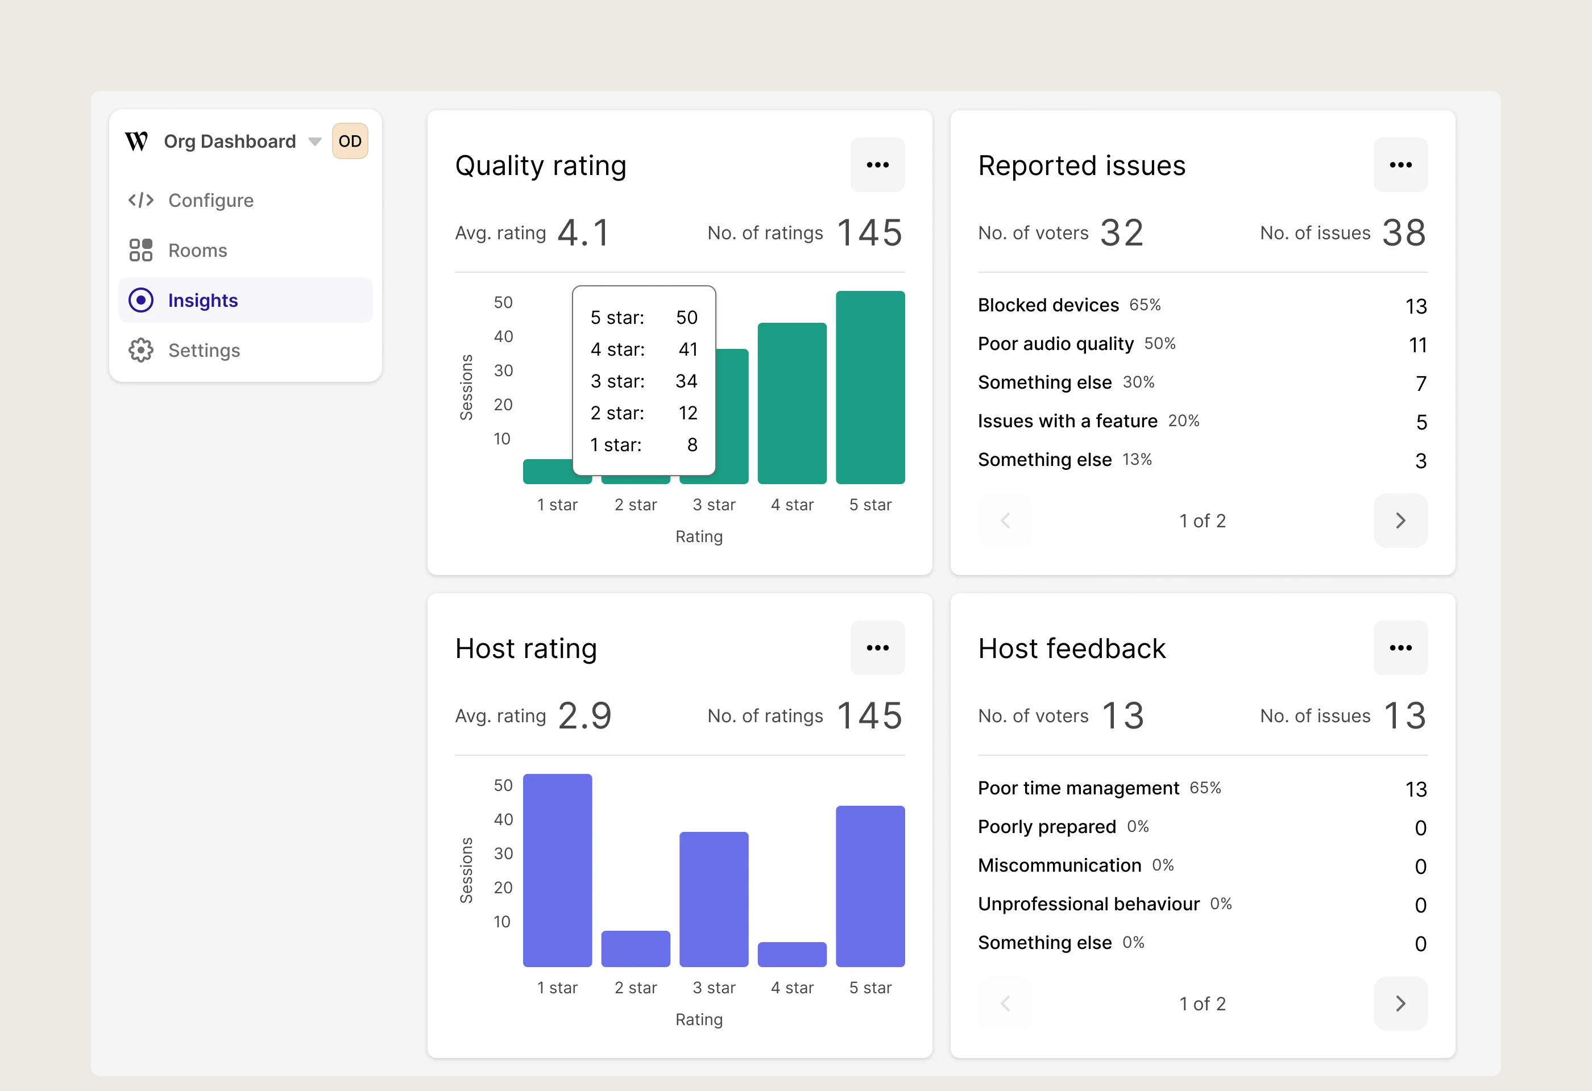The image size is (1592, 1091).
Task: Select the Insights menu item
Action: pyautogui.click(x=245, y=300)
